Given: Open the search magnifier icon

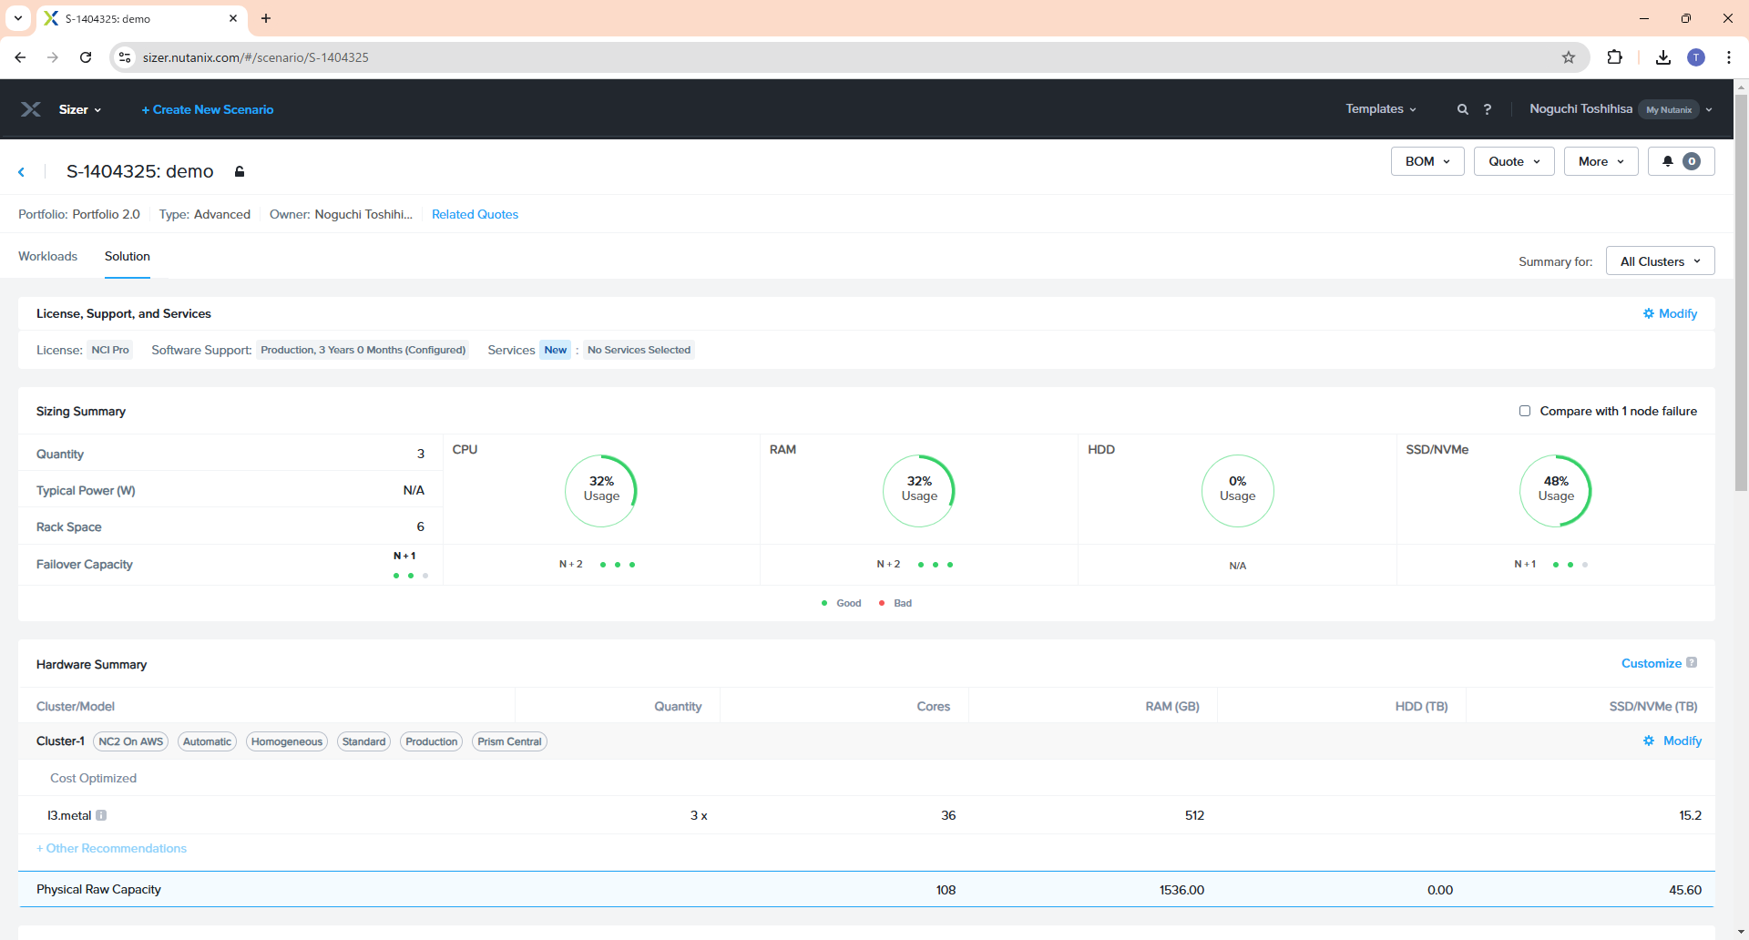Looking at the screenshot, I should 1463,109.
